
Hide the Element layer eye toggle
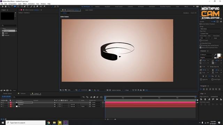point(1,105)
